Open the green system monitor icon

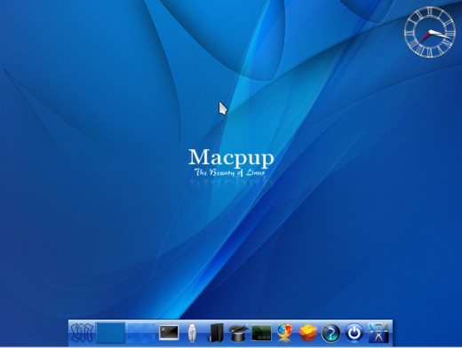[261, 333]
